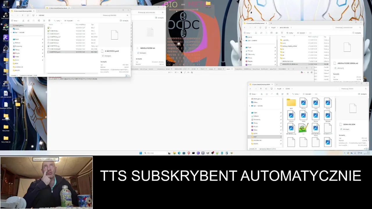Open the Wyświetl dropdown in the KWARKI window
The height and width of the screenshot is (209, 372).
click(69, 21)
